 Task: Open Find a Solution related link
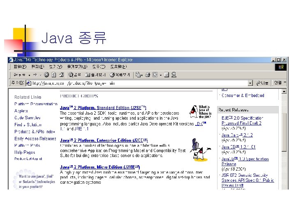[x=28, y=125]
